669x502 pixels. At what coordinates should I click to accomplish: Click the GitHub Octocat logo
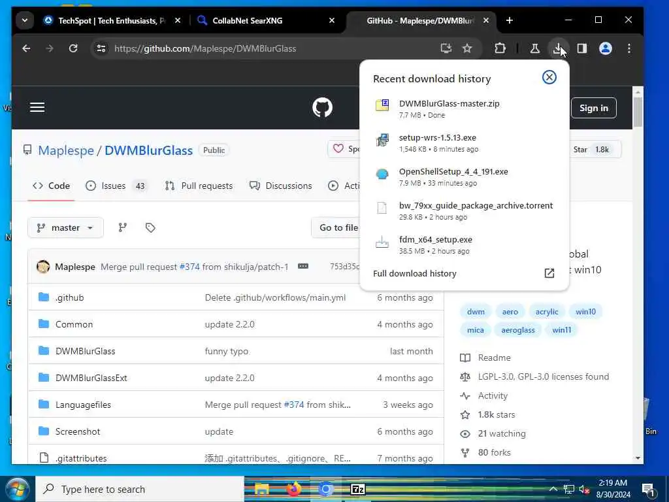pos(322,108)
